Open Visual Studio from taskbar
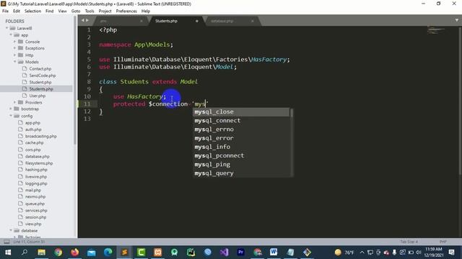The height and width of the screenshot is (259, 462). click(224, 253)
